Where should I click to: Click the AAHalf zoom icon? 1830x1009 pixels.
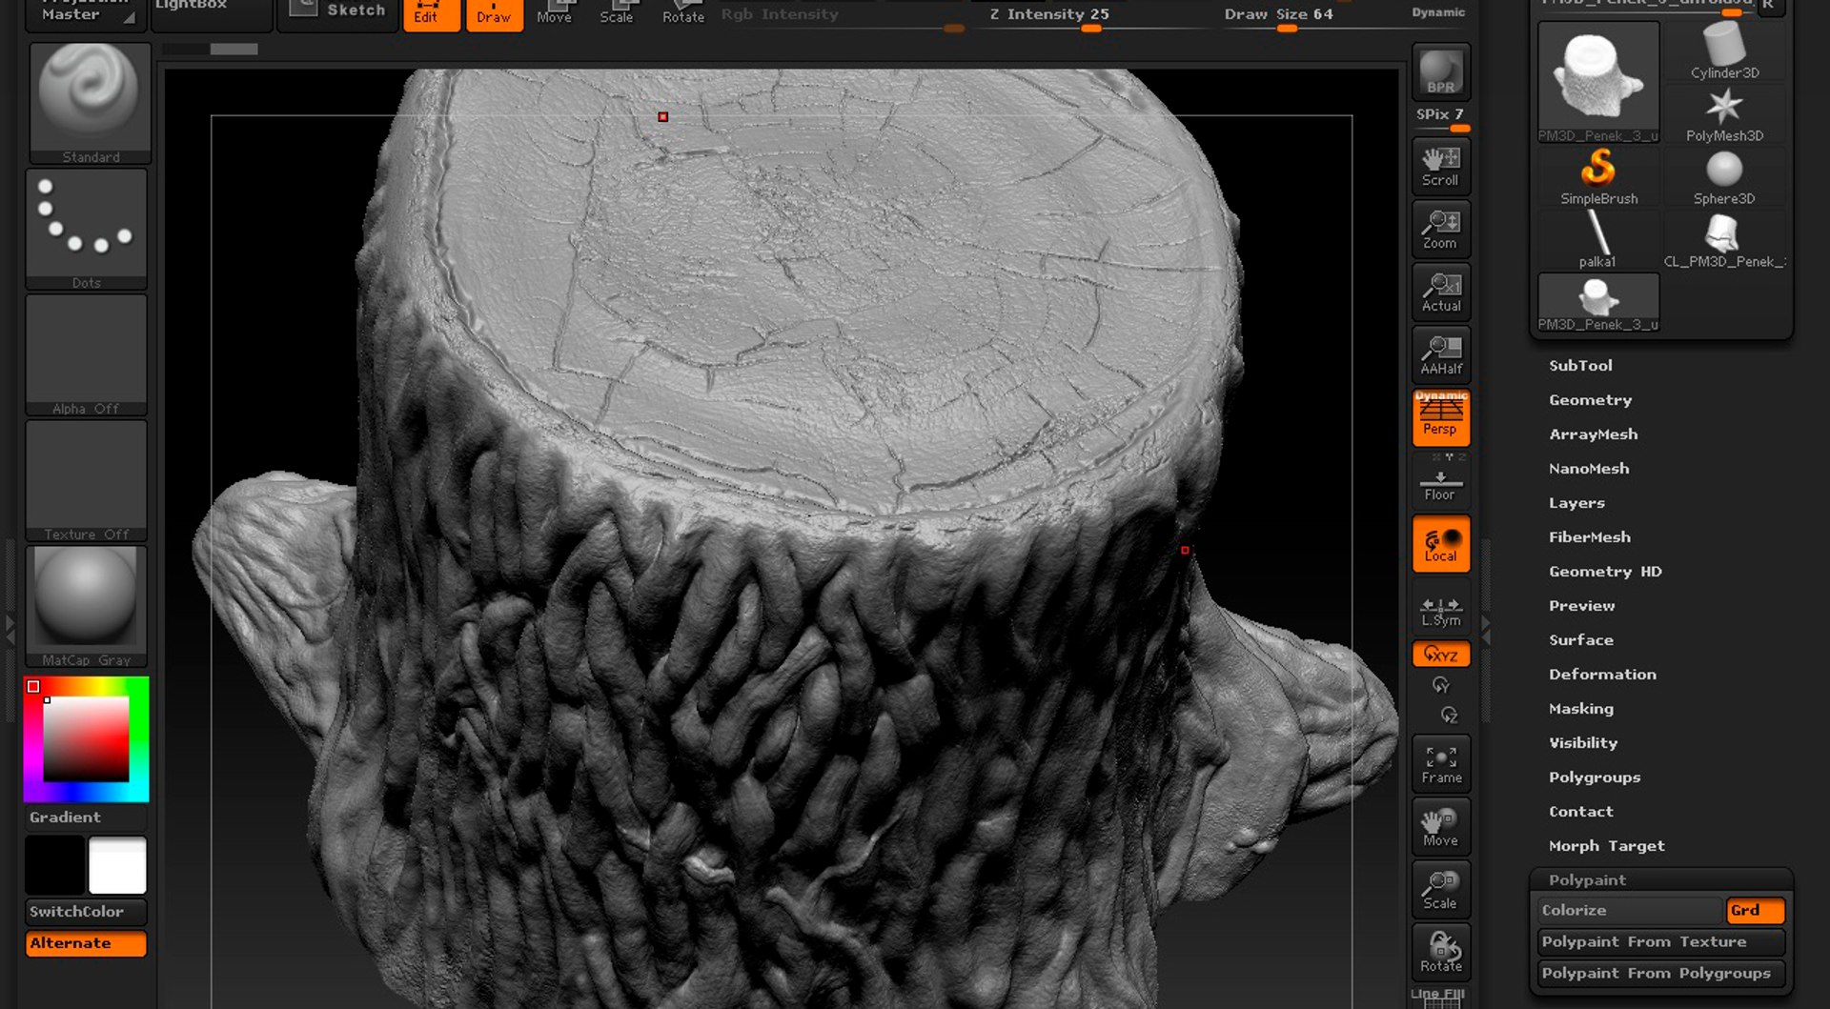coord(1440,354)
